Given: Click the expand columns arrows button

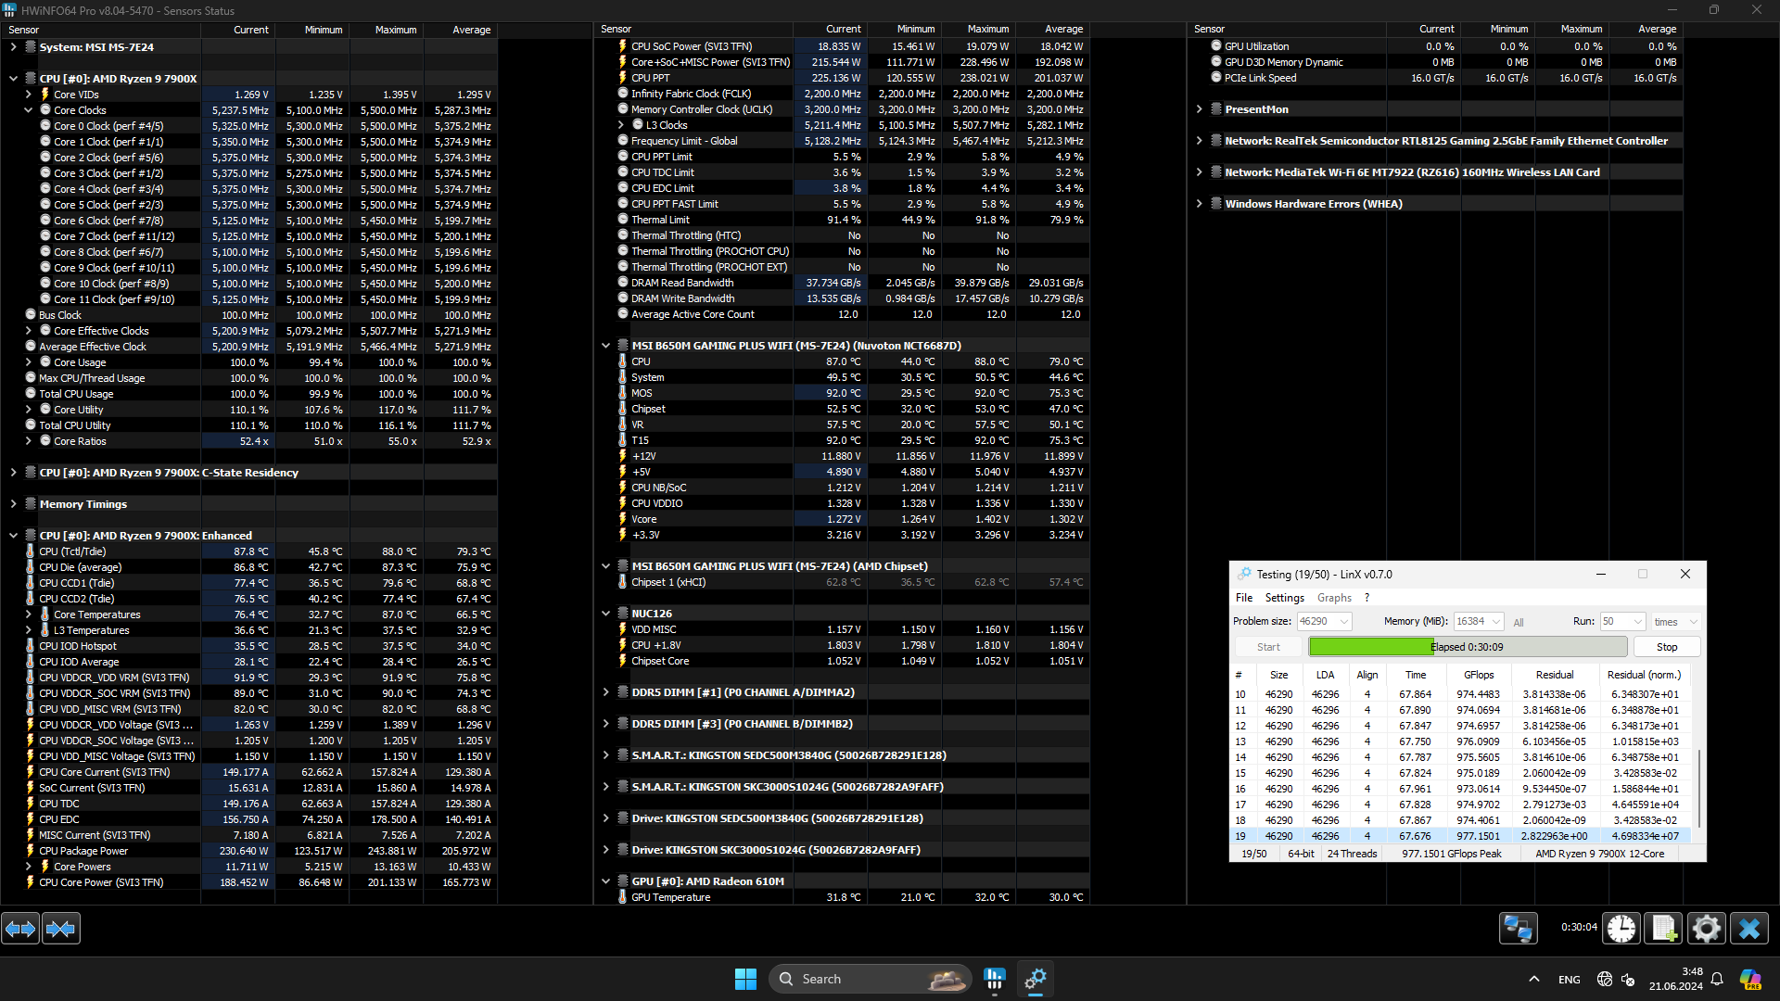Looking at the screenshot, I should tap(20, 929).
